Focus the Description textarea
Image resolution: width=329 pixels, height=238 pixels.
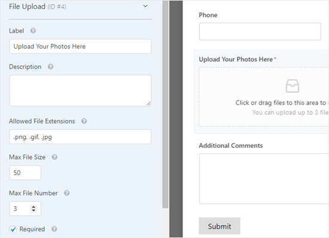click(80, 90)
